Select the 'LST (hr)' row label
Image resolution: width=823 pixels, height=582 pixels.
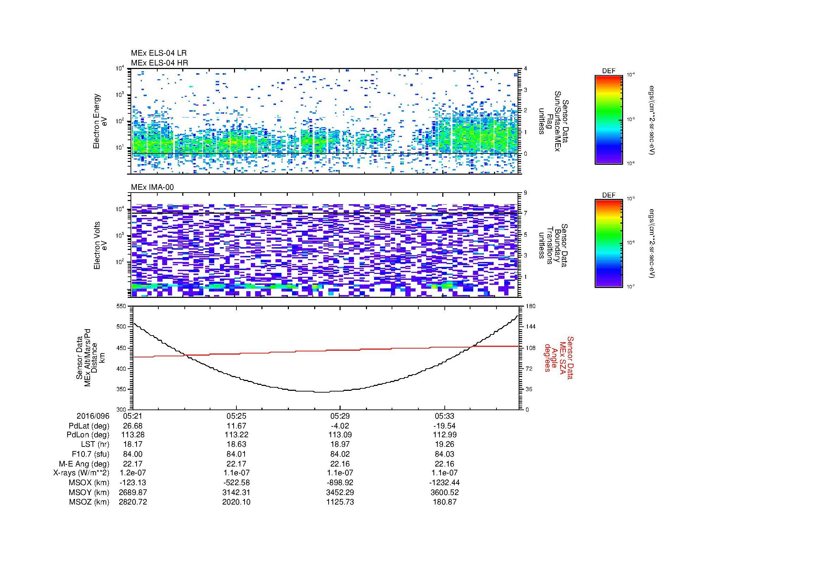click(x=95, y=444)
